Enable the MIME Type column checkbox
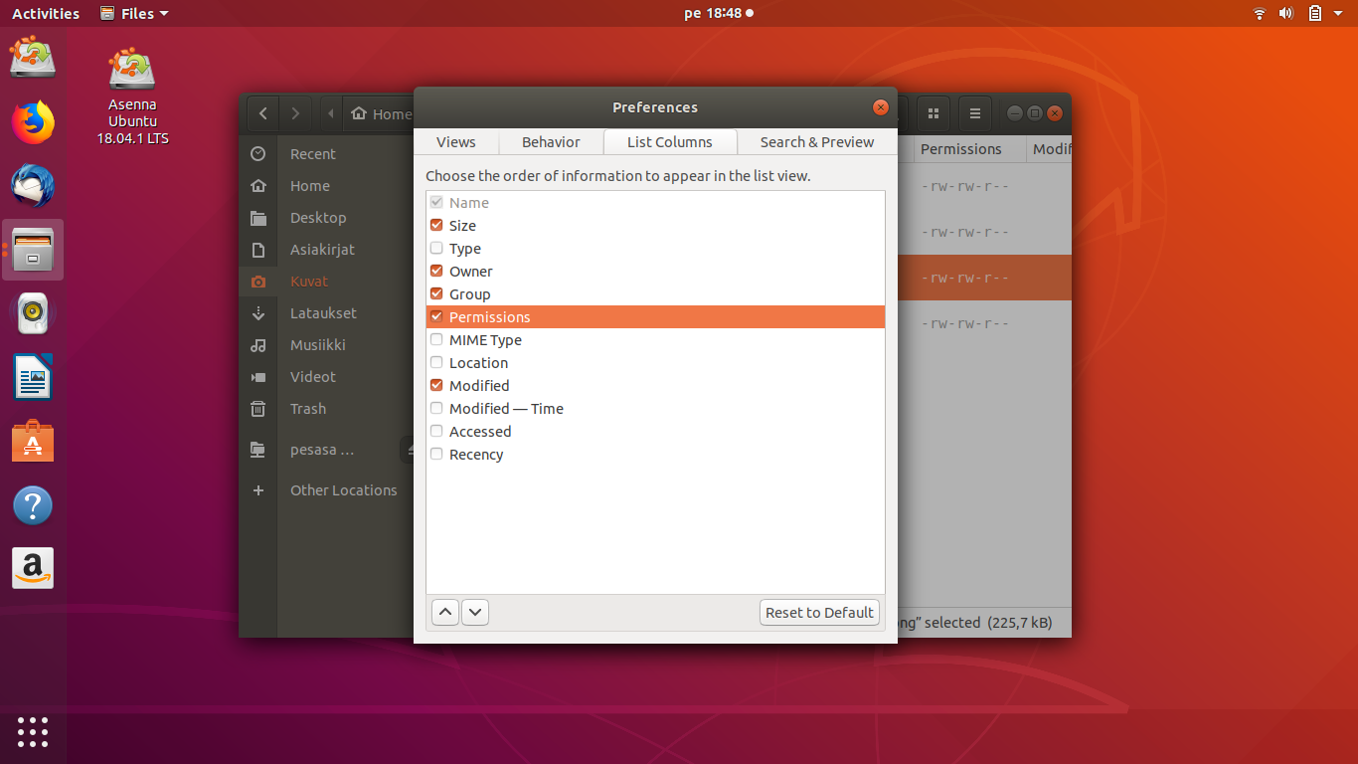Screen dimensions: 1358x764 436,339
